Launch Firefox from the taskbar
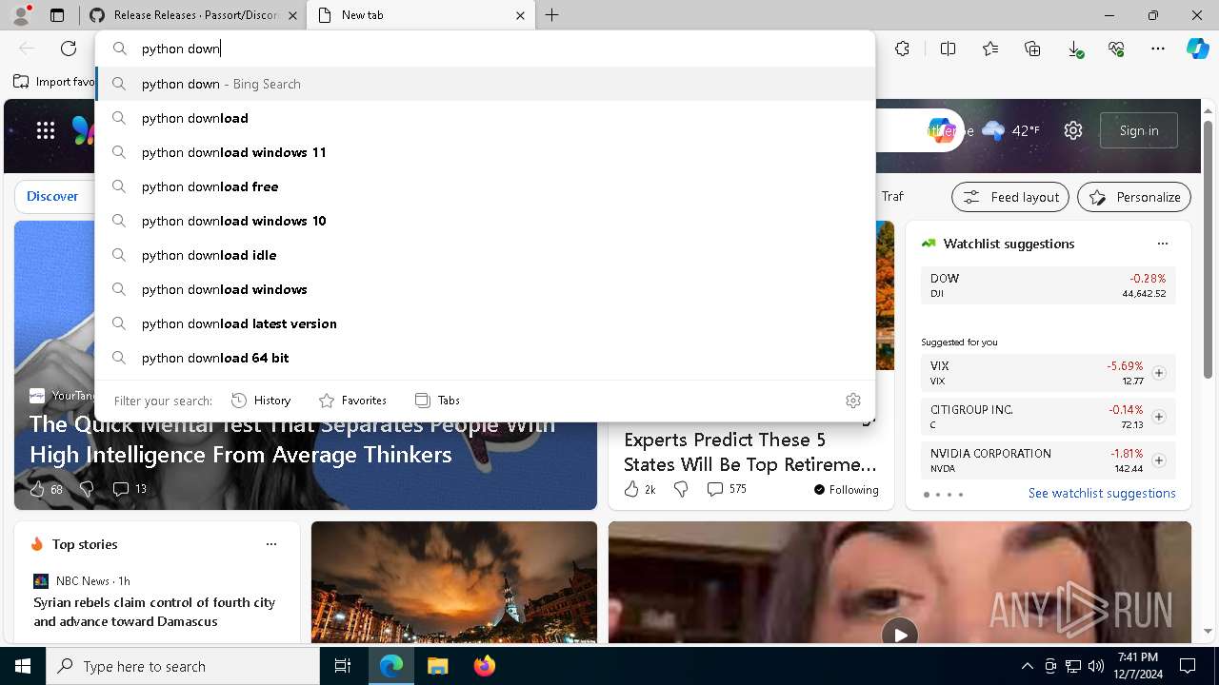Image resolution: width=1219 pixels, height=685 pixels. point(484,666)
